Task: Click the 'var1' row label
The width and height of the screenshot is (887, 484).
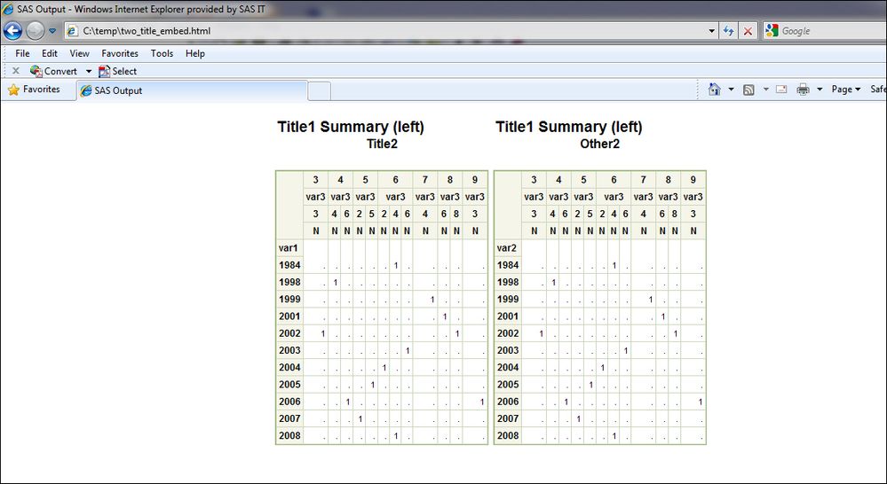Action: (288, 248)
